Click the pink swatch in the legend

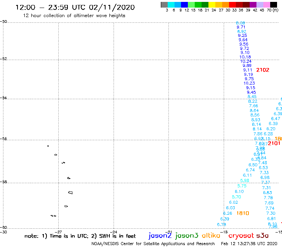[266, 5]
